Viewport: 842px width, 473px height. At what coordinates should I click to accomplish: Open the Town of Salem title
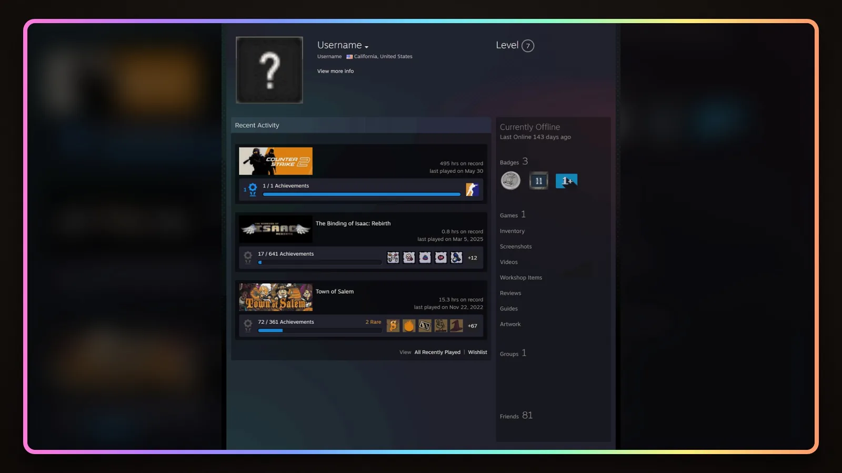[335, 292]
